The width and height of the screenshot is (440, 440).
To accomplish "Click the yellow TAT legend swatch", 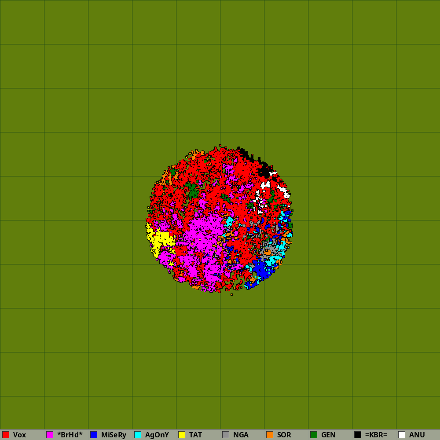I will (x=182, y=435).
